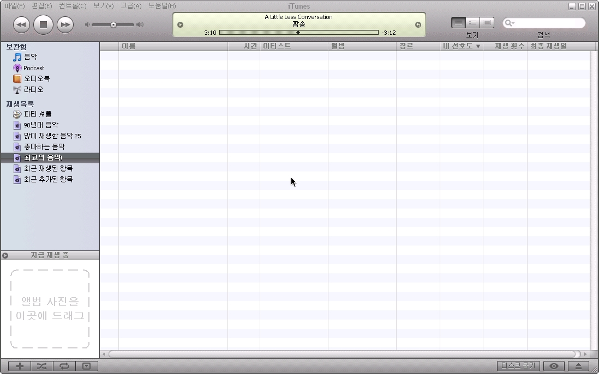Click the elapsed time 3:10
The height and width of the screenshot is (374, 599).
coord(210,33)
